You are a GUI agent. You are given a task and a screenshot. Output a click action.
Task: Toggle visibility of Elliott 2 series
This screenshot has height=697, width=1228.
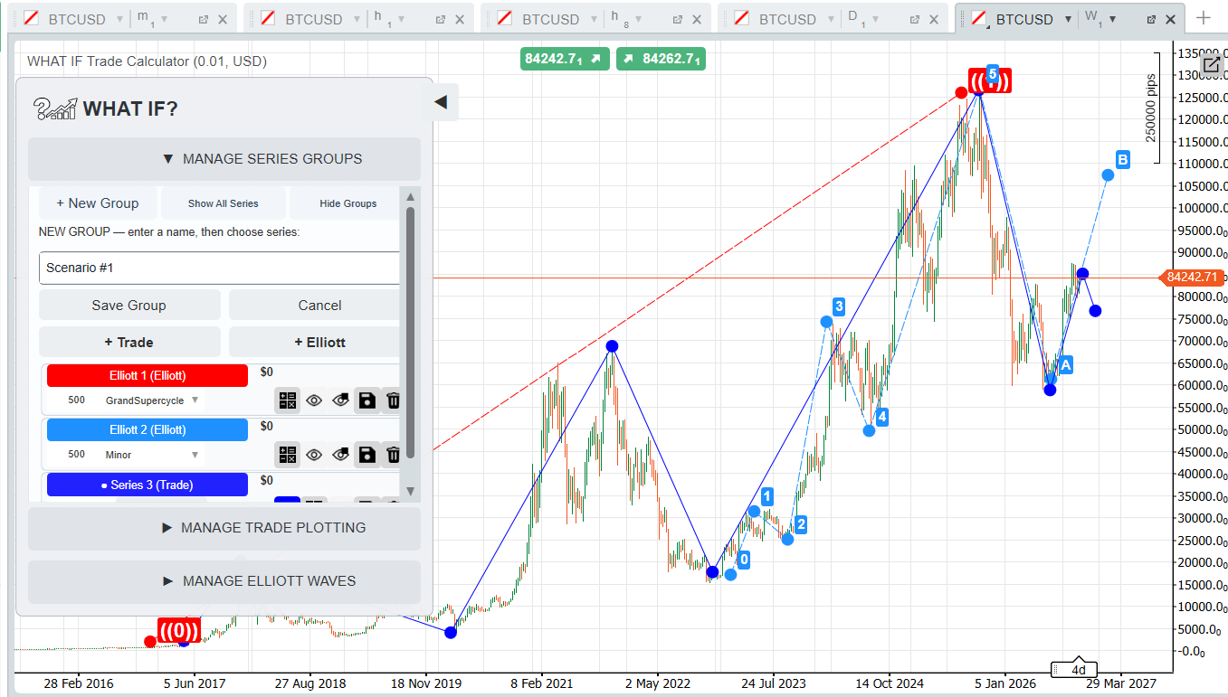(314, 455)
